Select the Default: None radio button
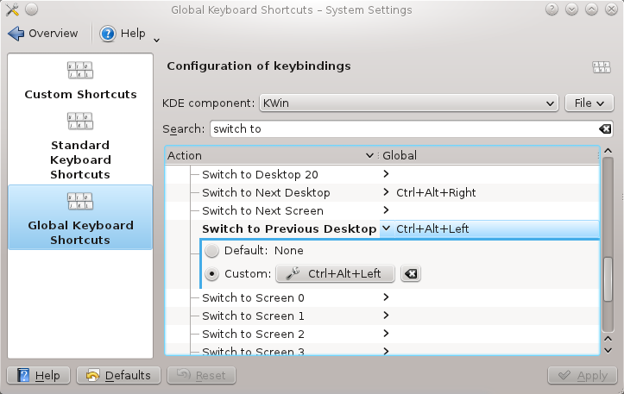This screenshot has height=394, width=624. click(212, 251)
